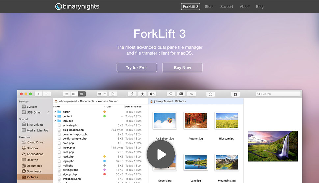Click the Try for Free button

click(x=137, y=68)
